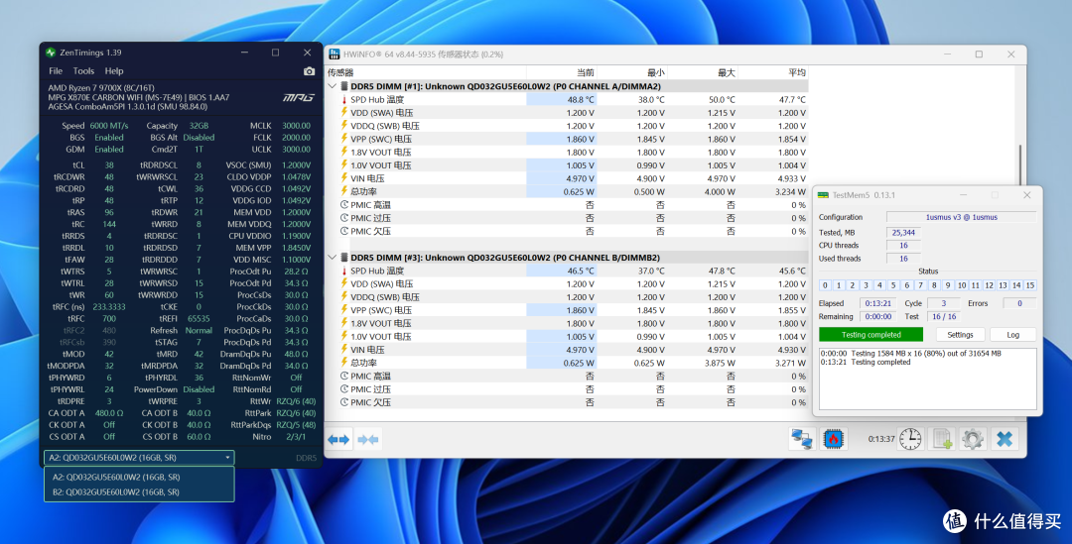Screen dimensions: 1072x544
Task: Click thermometer icon of DIMM #3 SPD Hub
Action: pos(343,271)
